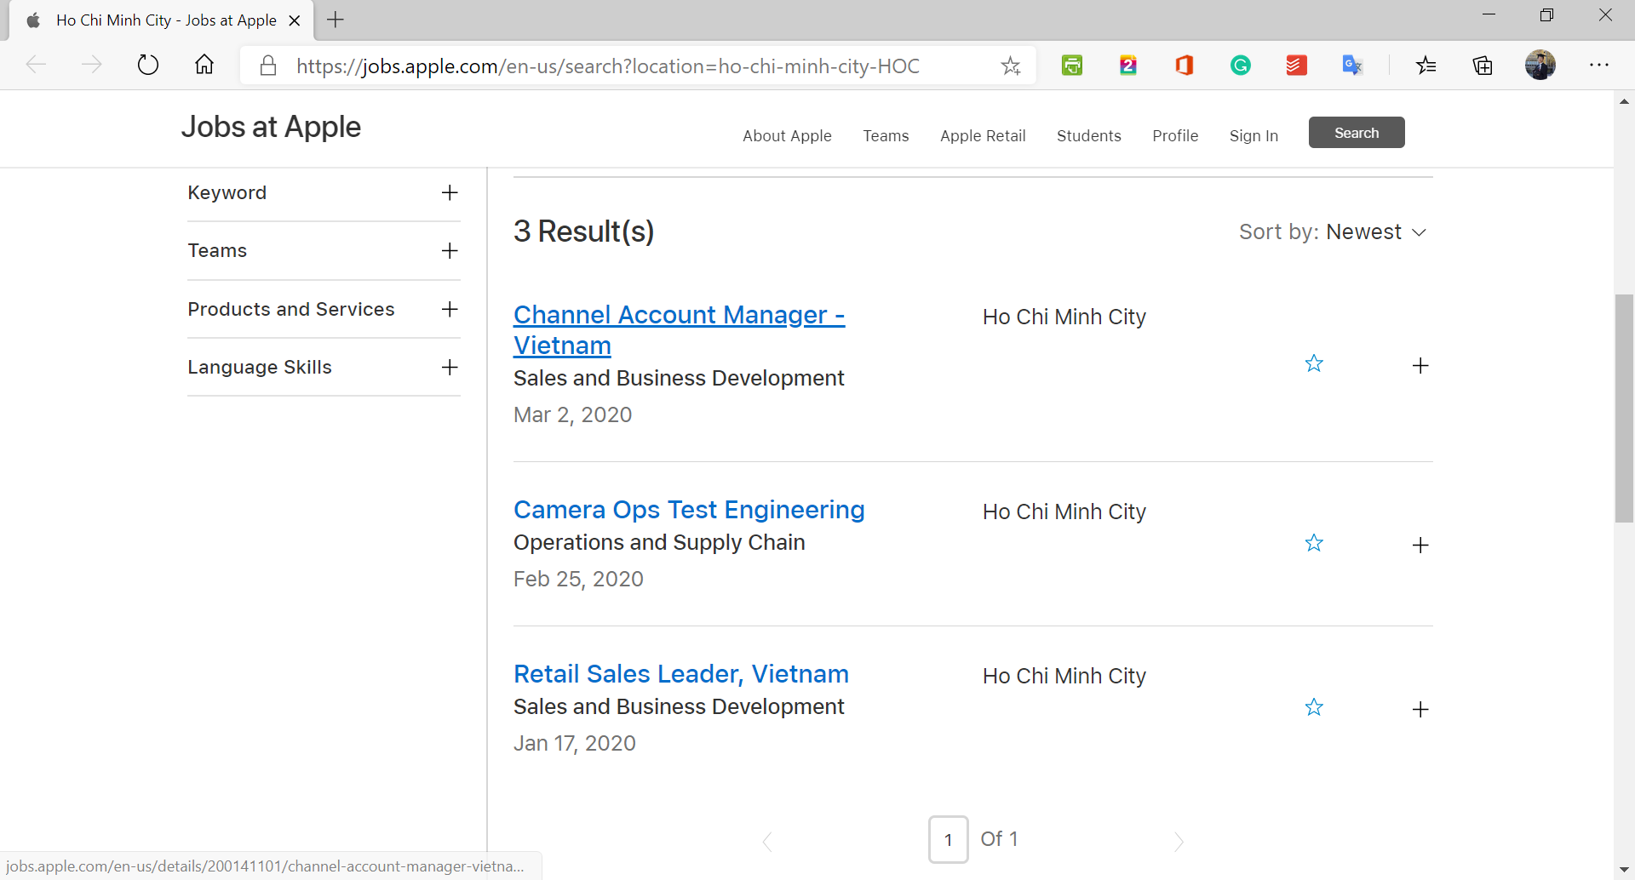Click the scrollbar up arrow
This screenshot has width=1635, height=880.
(1624, 101)
